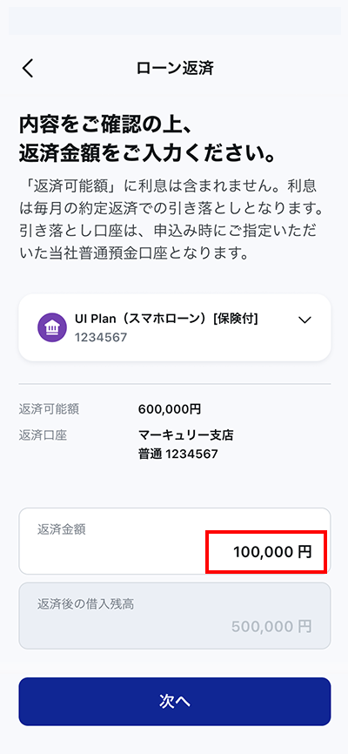The width and height of the screenshot is (348, 754).
Task: Click the status bar at top
Action: point(175,20)
